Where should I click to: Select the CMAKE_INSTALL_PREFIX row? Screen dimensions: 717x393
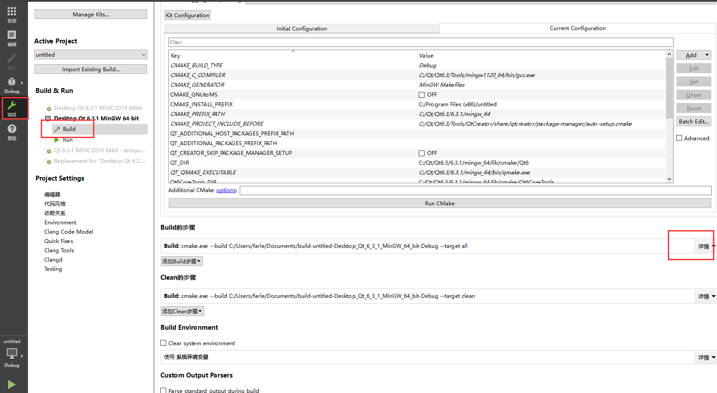pos(417,104)
